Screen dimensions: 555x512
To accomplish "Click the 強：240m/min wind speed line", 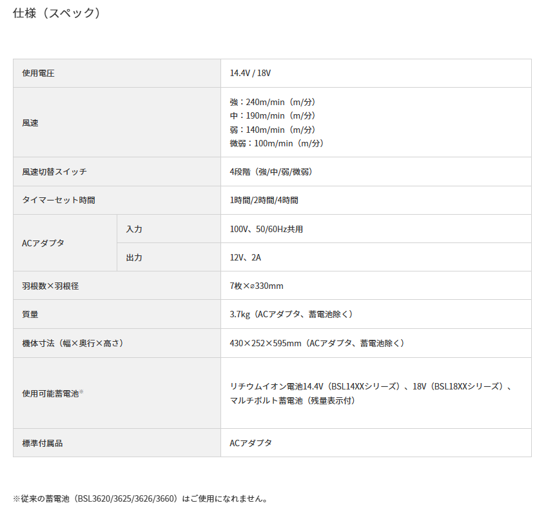I will tap(273, 103).
